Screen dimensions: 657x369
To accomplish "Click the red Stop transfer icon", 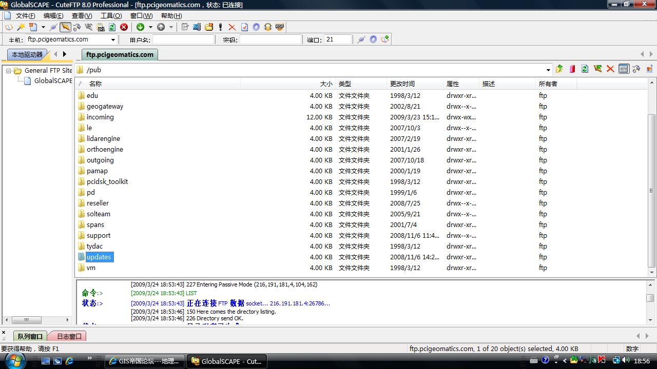I will [124, 27].
